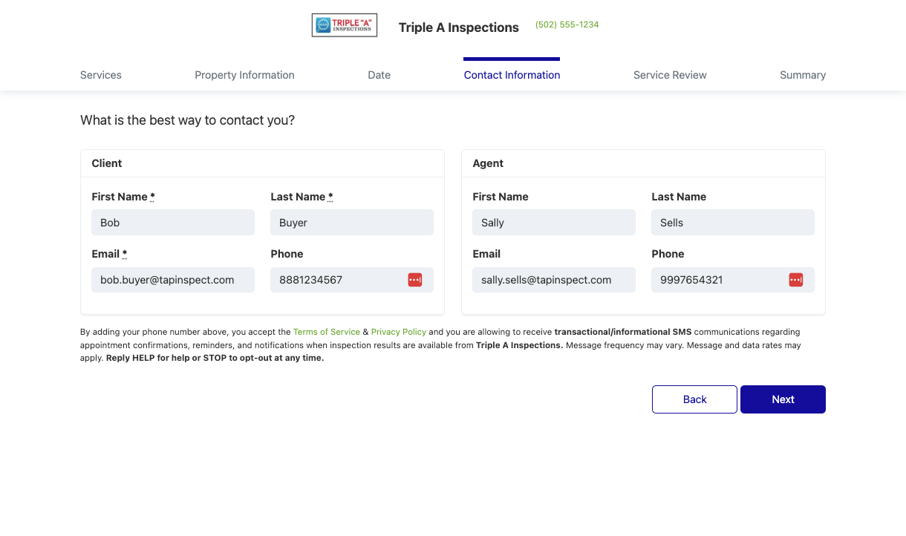The height and width of the screenshot is (536, 906).
Task: Jump to the Service Review step
Action: pos(670,75)
